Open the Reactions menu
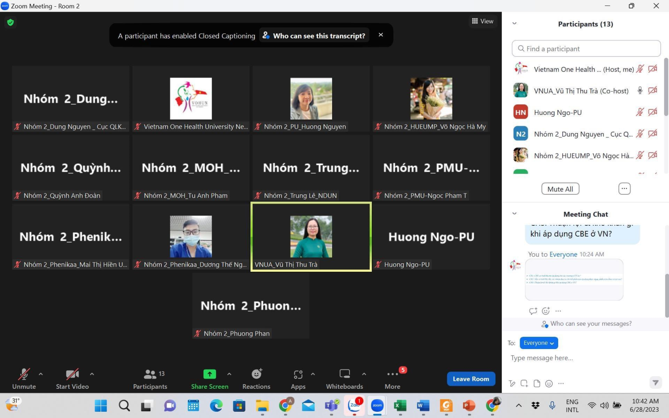The height and width of the screenshot is (418, 669). 256,379
